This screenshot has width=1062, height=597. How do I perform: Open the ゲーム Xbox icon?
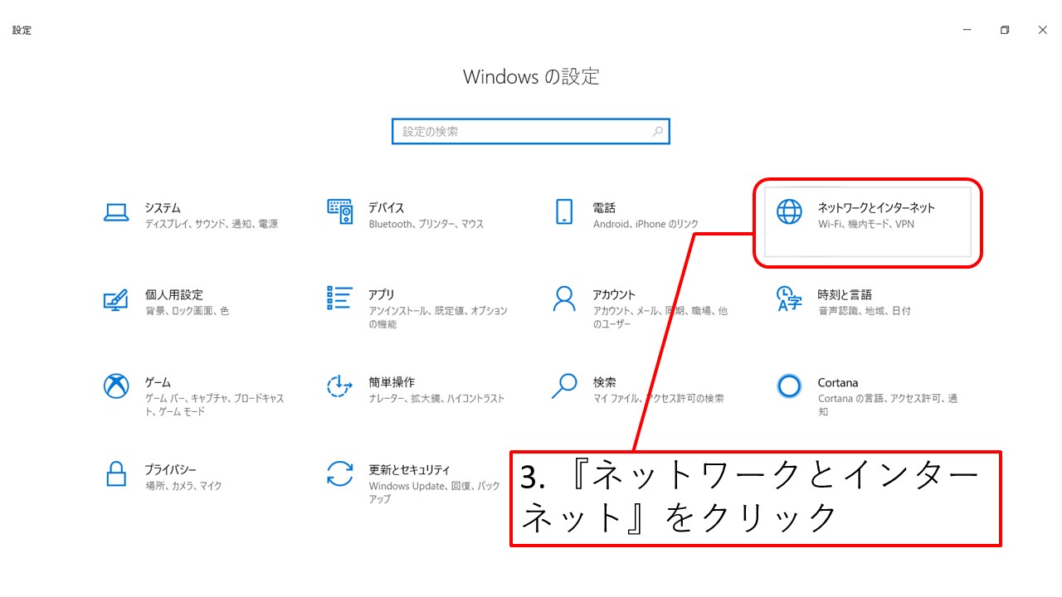116,386
